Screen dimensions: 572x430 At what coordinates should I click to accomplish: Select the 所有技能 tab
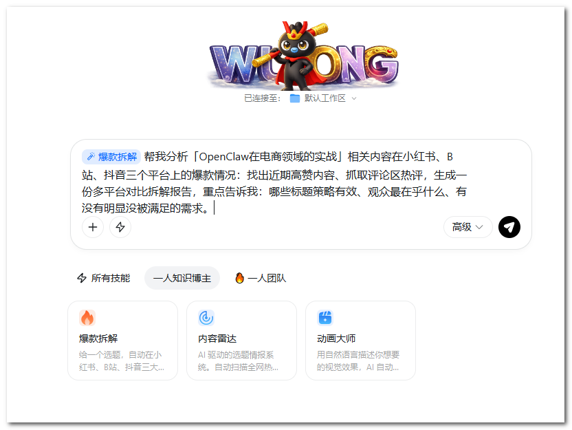[x=104, y=278]
